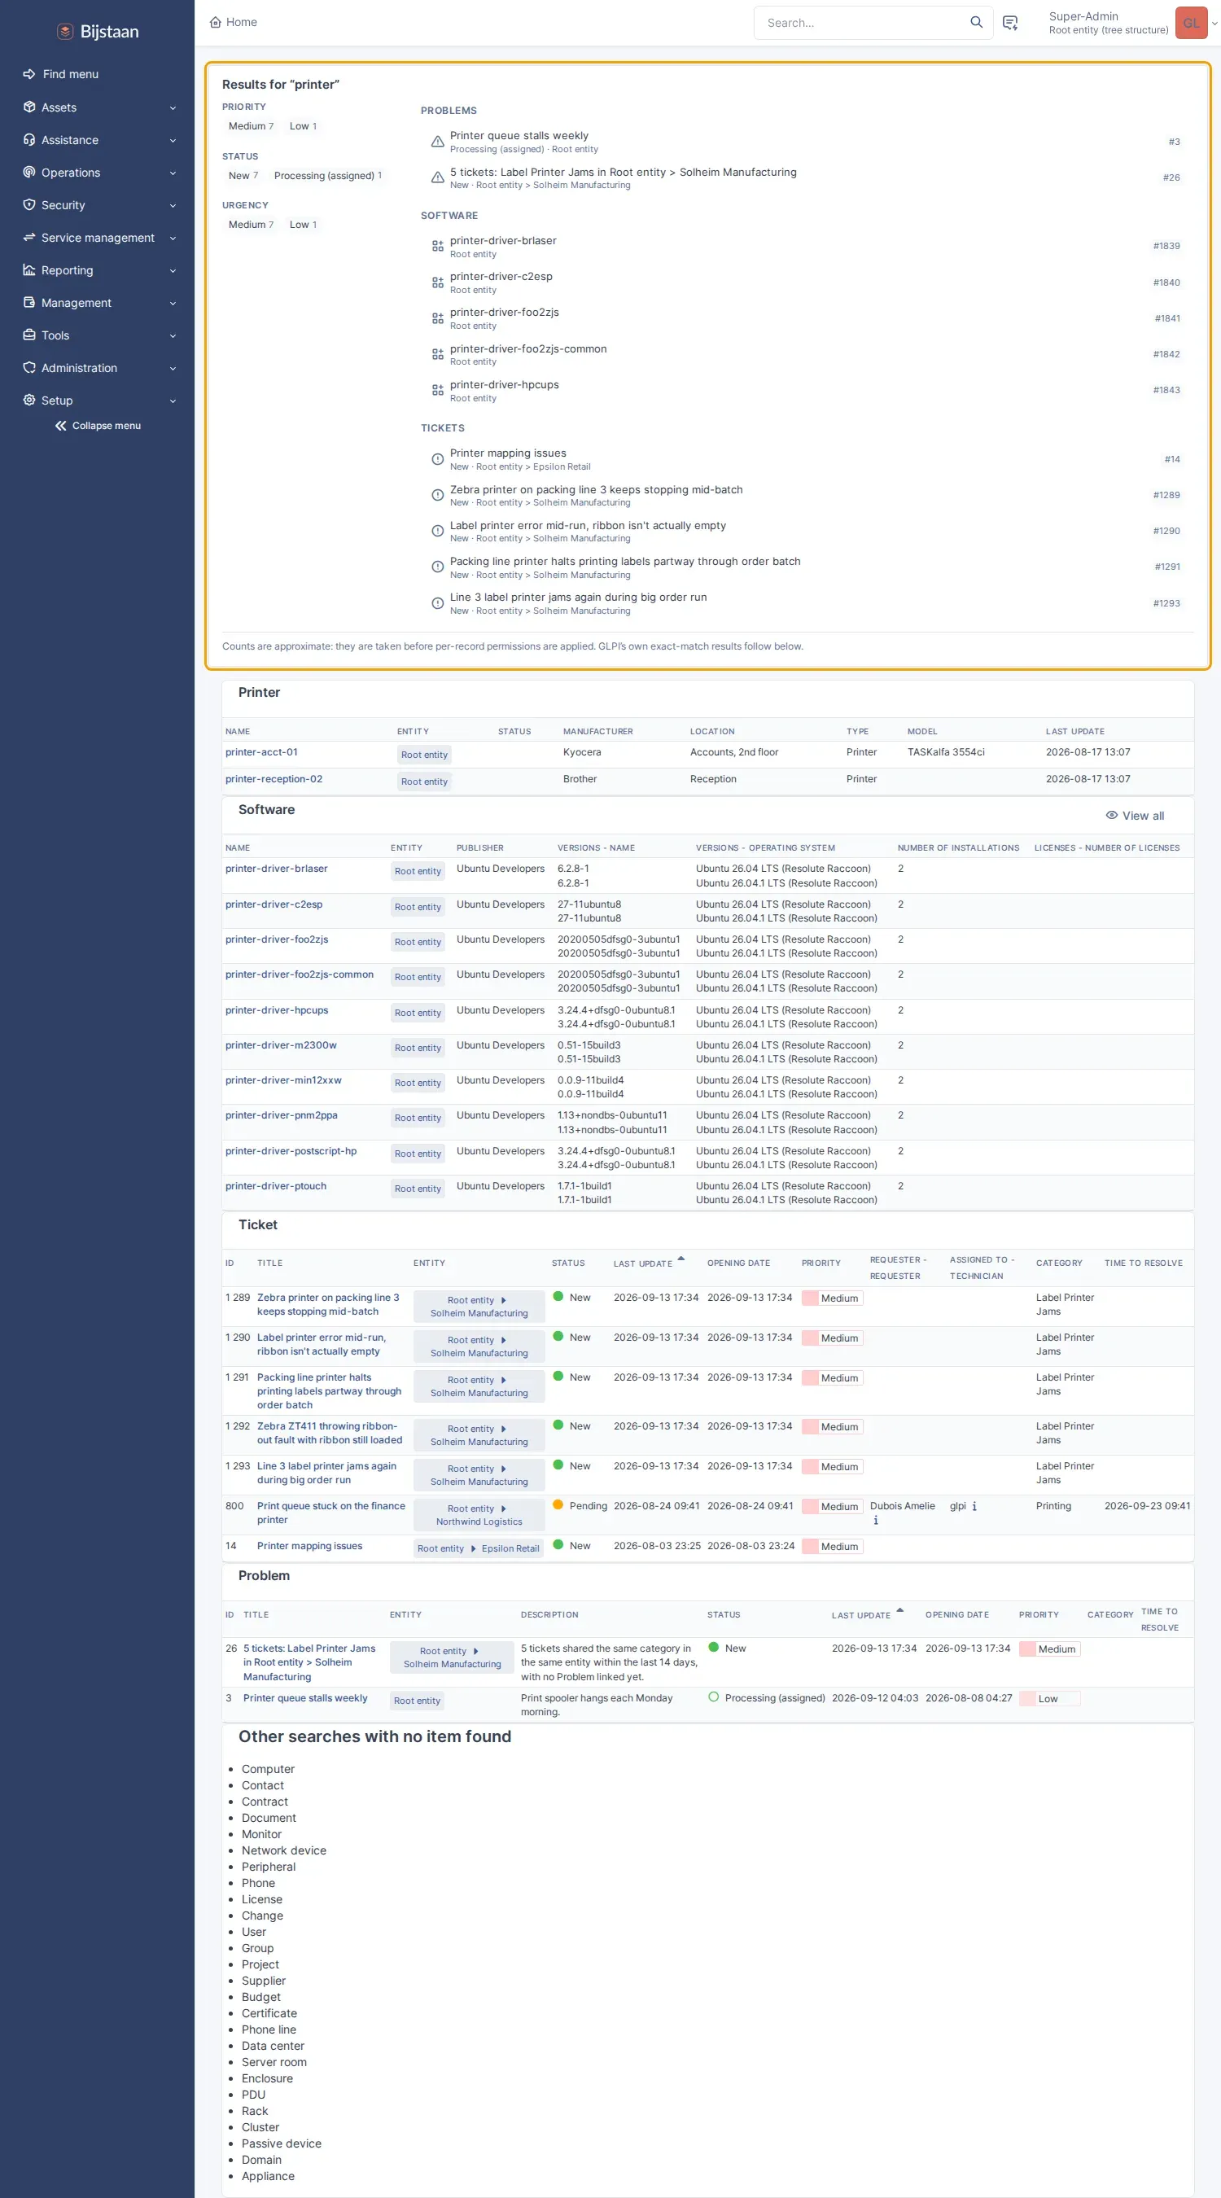Open ticket 800 Print queue stuck title

331,1513
